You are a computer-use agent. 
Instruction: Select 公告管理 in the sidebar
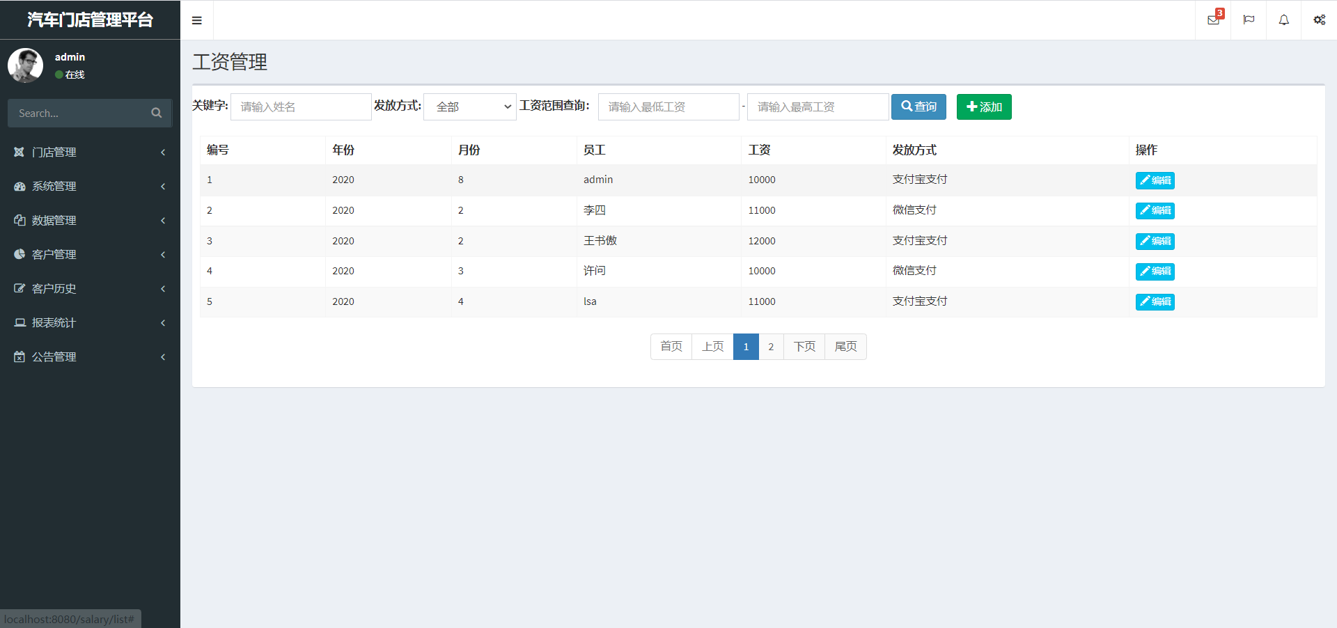pyautogui.click(x=89, y=356)
